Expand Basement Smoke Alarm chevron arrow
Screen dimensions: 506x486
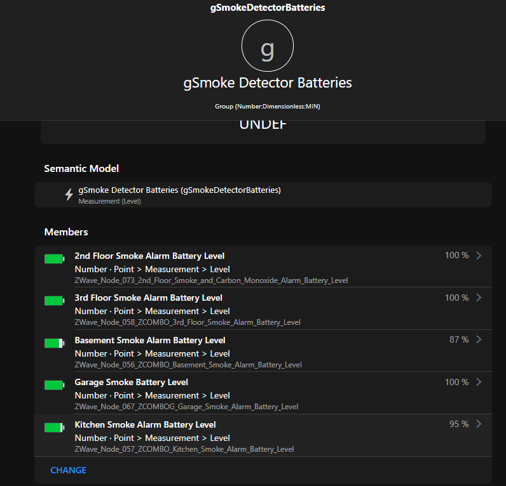[479, 339]
